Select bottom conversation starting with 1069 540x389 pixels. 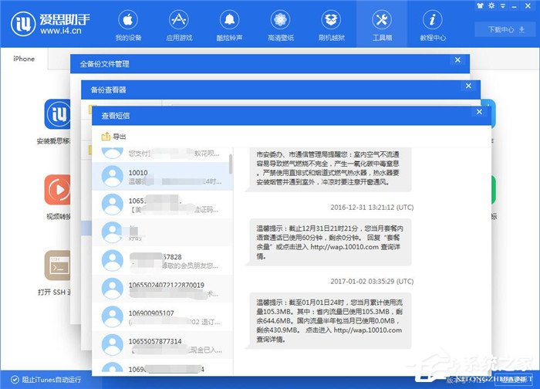point(162,367)
